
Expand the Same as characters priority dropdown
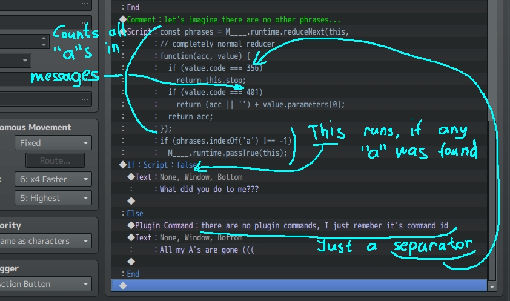tap(45, 241)
